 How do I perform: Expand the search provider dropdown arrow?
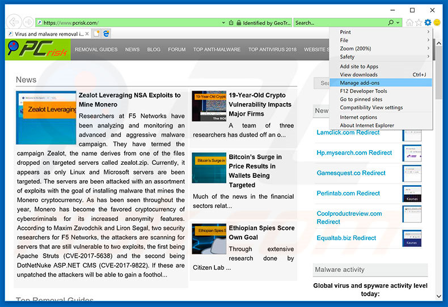click(x=398, y=23)
